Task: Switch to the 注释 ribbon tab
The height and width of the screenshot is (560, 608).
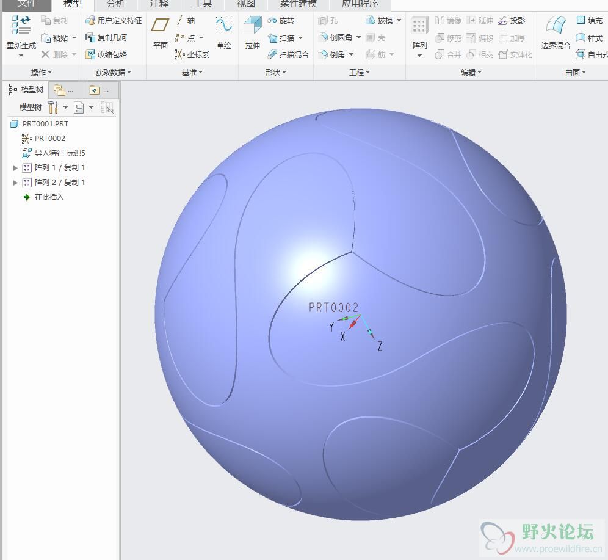Action: (159, 4)
